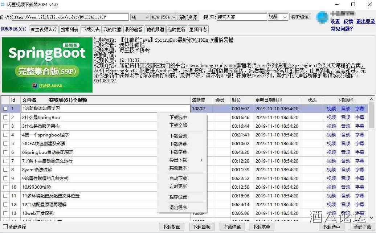Click the user avatar icon

(322, 17)
